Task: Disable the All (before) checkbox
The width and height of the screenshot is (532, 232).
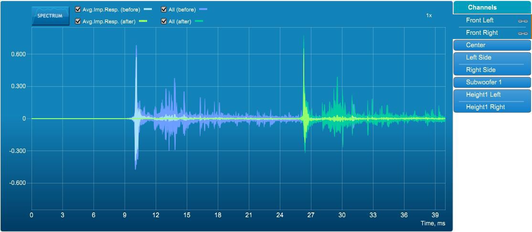Action: 164,9
